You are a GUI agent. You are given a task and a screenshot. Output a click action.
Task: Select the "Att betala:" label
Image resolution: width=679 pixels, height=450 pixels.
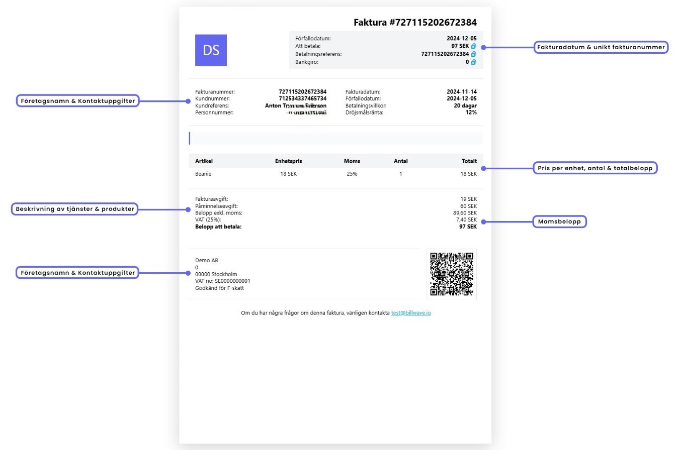(308, 46)
